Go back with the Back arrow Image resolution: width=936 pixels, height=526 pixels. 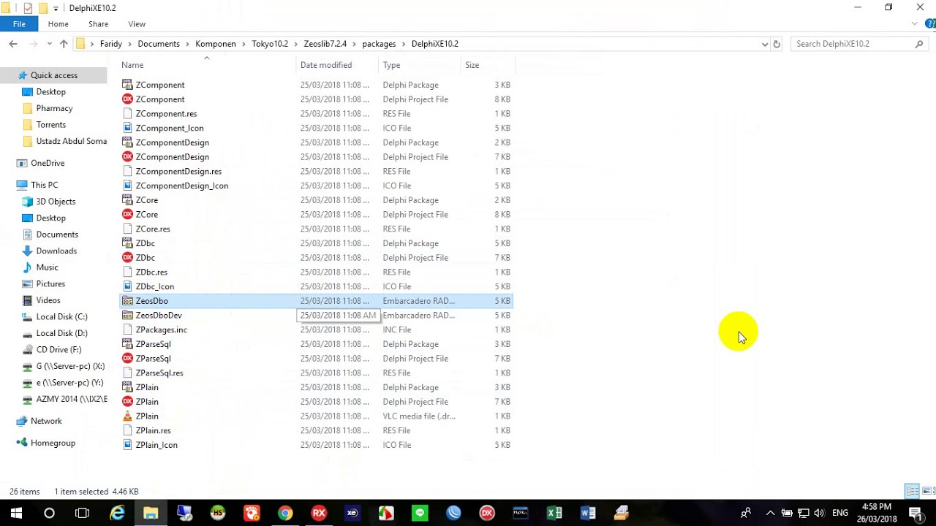click(x=13, y=44)
